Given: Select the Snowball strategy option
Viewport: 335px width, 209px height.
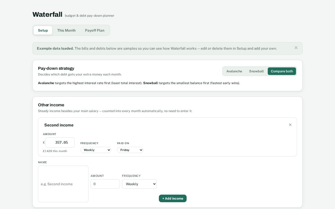Looking at the screenshot, I should point(256,71).
